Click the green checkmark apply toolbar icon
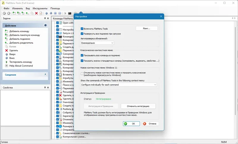 click(x=4, y=13)
